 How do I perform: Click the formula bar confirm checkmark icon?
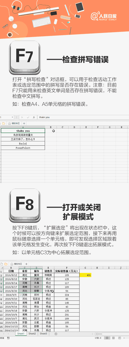28,117
